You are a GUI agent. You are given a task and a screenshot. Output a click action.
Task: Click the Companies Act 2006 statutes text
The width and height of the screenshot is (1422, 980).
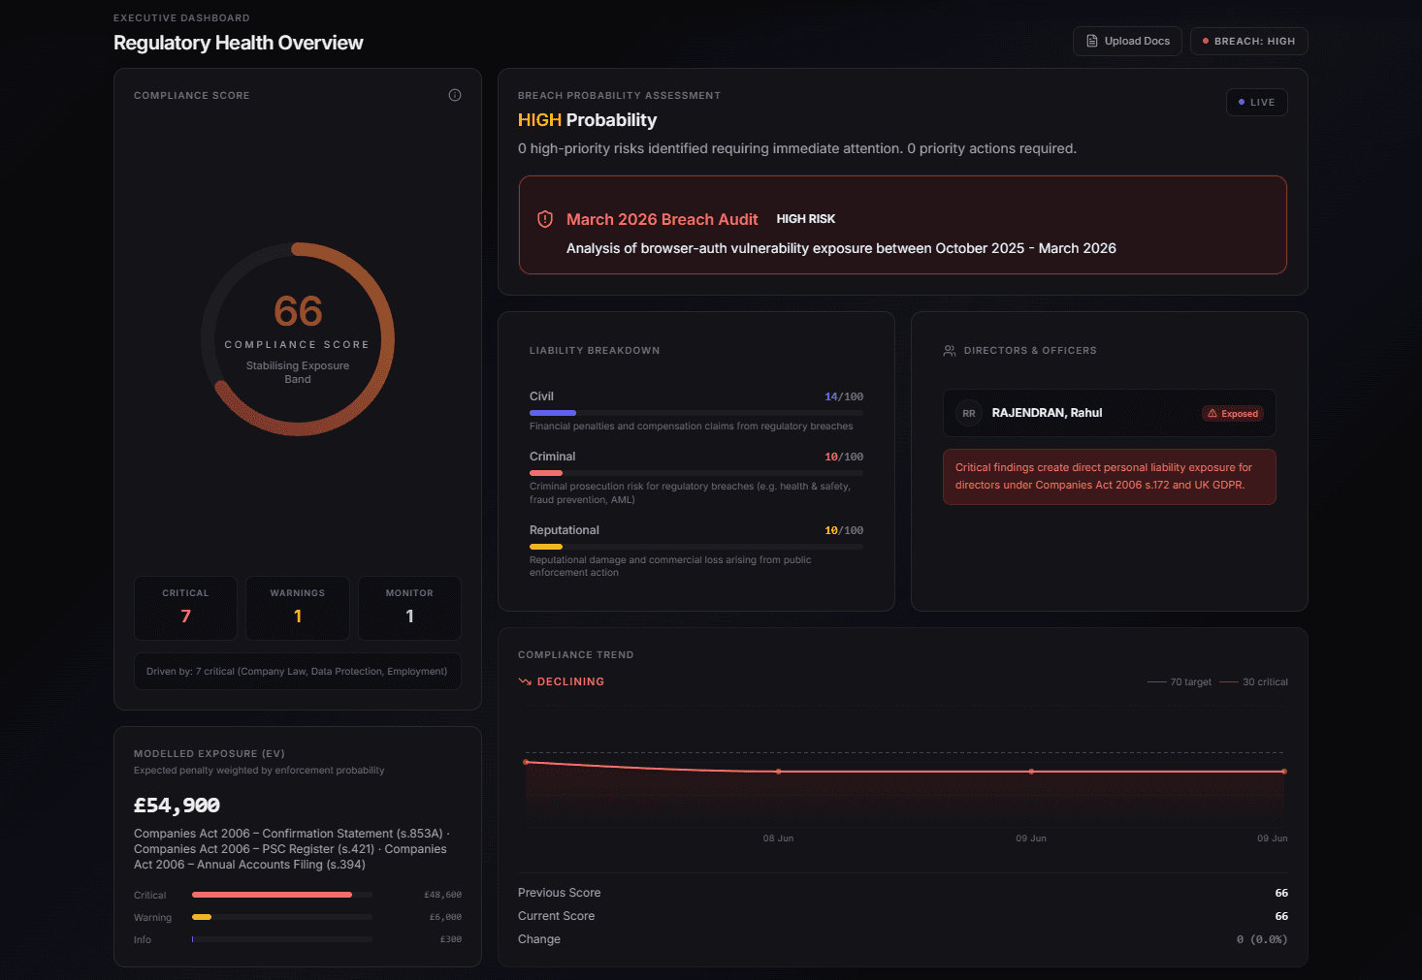291,849
